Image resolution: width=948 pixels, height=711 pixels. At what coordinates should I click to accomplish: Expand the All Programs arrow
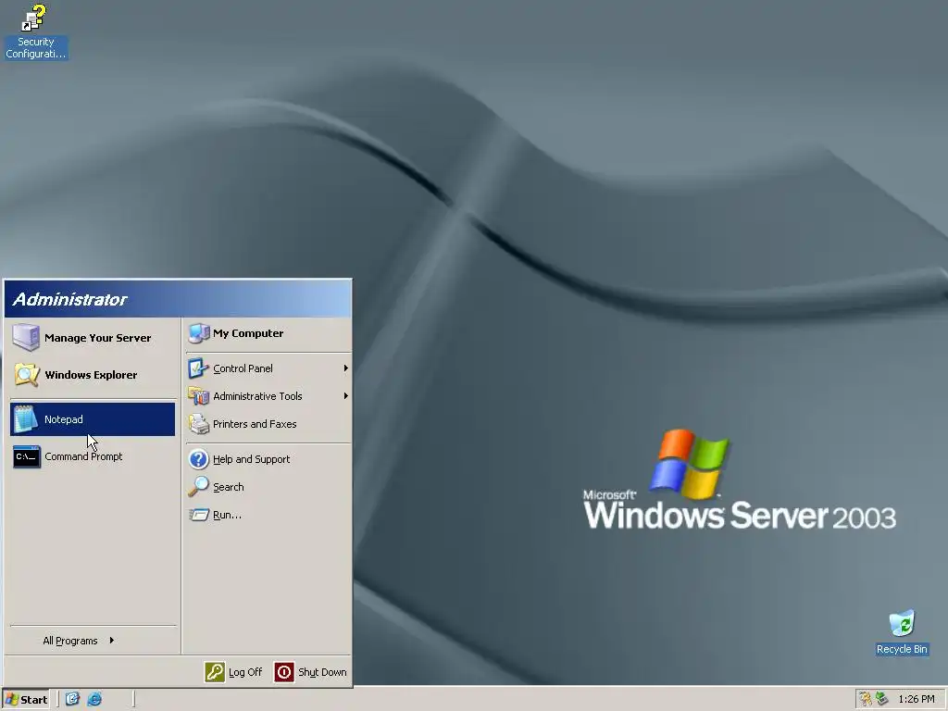[x=112, y=641]
